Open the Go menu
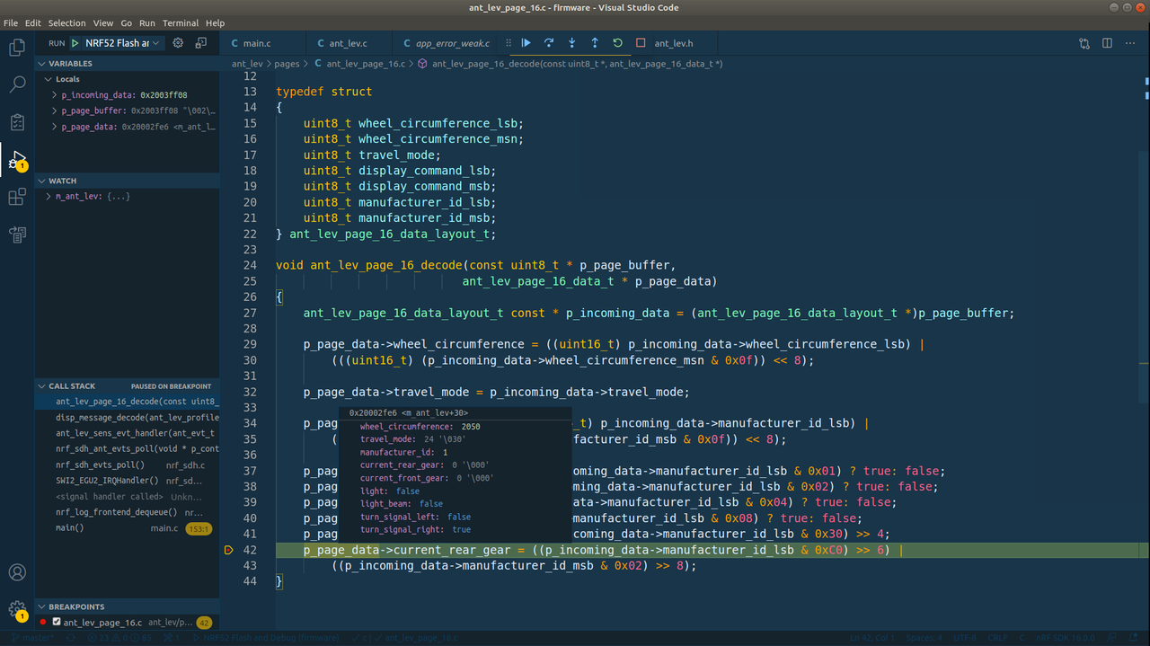Image resolution: width=1150 pixels, height=646 pixels. [x=126, y=22]
